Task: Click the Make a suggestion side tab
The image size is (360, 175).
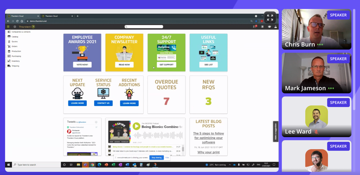Action: point(276,132)
